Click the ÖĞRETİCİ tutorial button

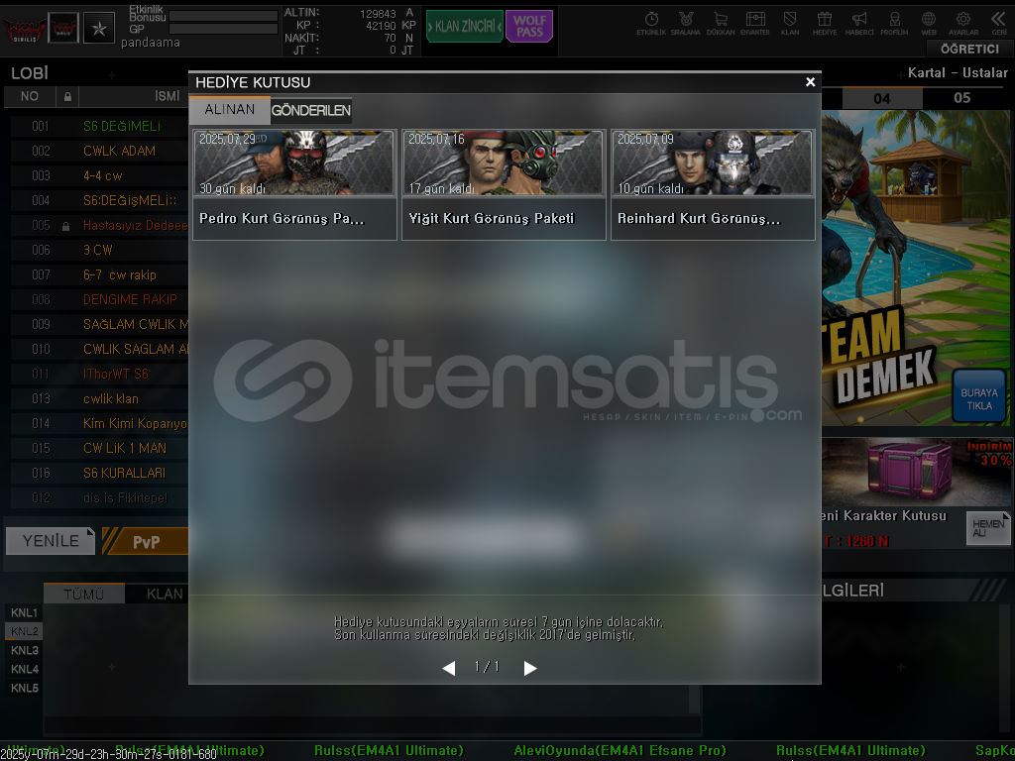[x=969, y=50]
